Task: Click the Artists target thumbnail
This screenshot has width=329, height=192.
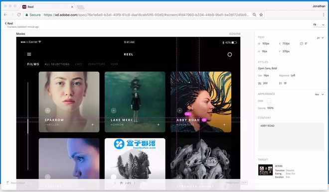Action: (265, 170)
